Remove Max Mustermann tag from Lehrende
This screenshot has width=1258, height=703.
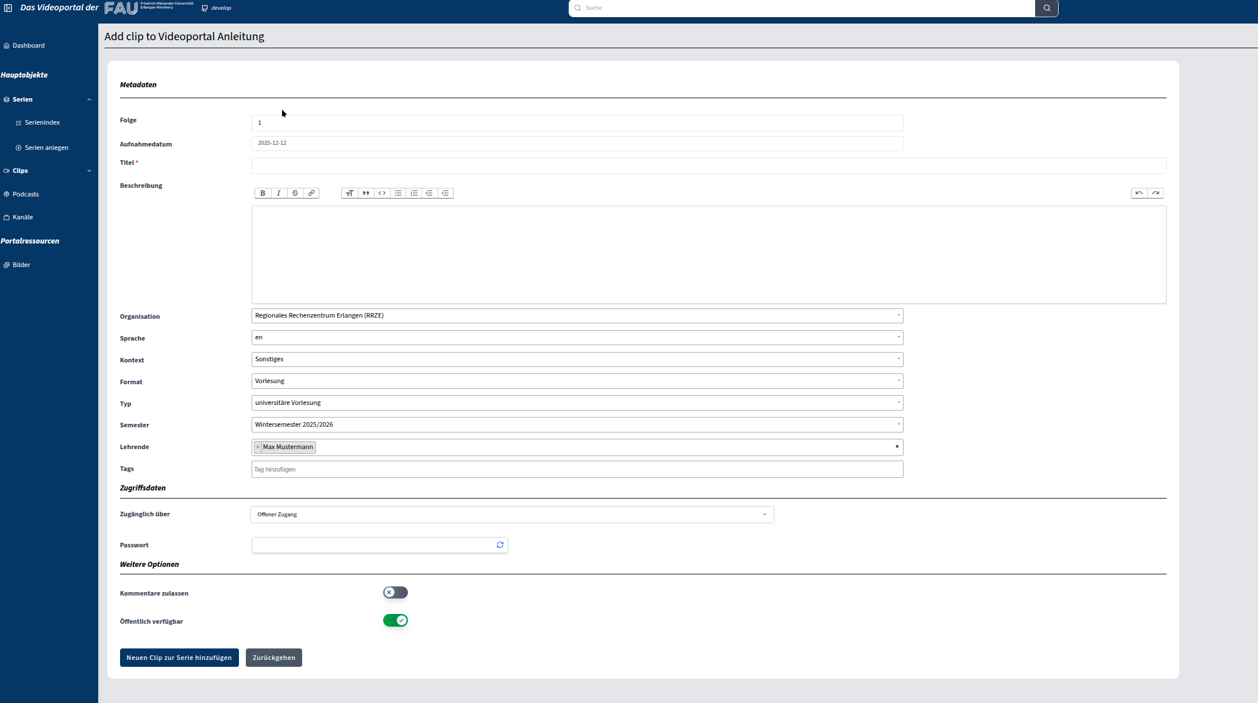point(258,447)
